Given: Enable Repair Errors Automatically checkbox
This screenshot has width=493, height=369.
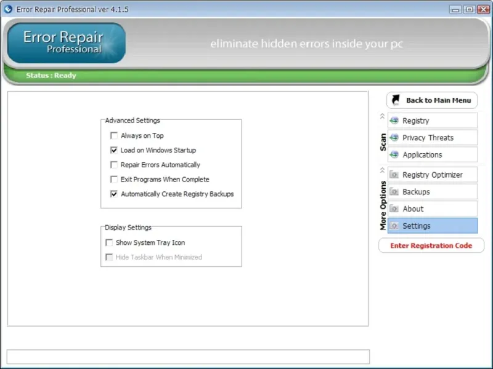Looking at the screenshot, I should tap(114, 165).
